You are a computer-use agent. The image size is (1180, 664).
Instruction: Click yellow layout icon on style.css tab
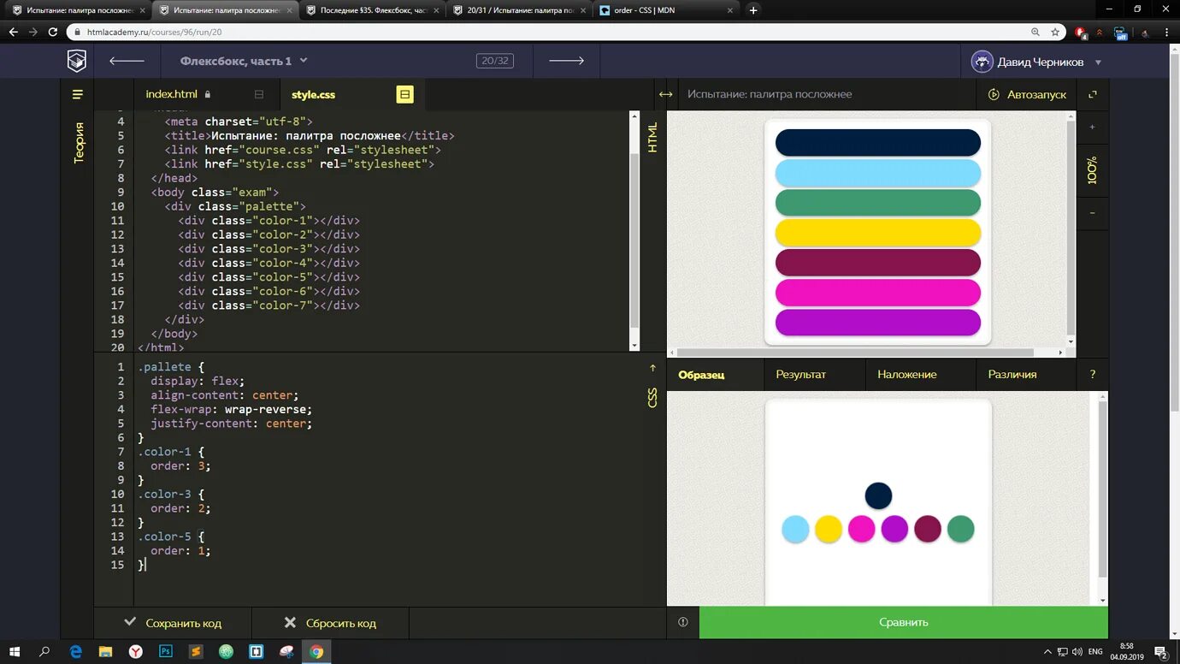coord(404,94)
